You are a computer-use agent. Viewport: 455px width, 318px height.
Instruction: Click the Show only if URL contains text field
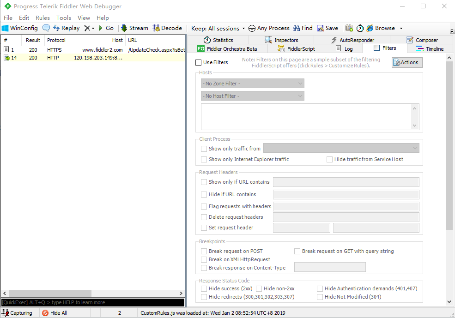tap(346, 182)
